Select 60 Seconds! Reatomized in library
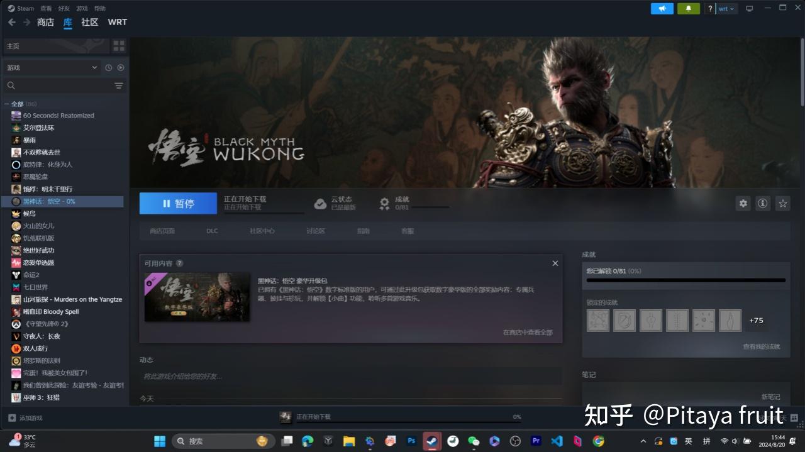Image resolution: width=805 pixels, height=452 pixels. (58, 116)
